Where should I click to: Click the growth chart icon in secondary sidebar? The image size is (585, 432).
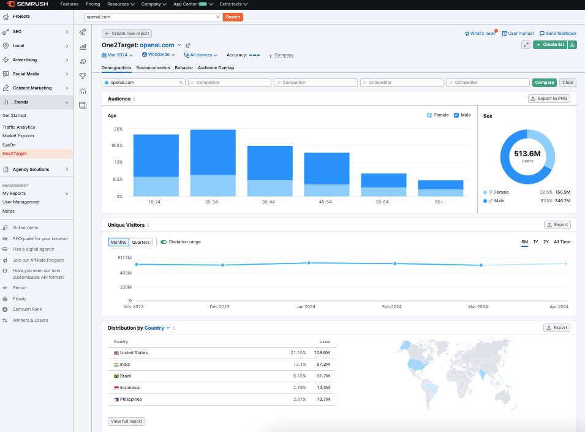[83, 91]
